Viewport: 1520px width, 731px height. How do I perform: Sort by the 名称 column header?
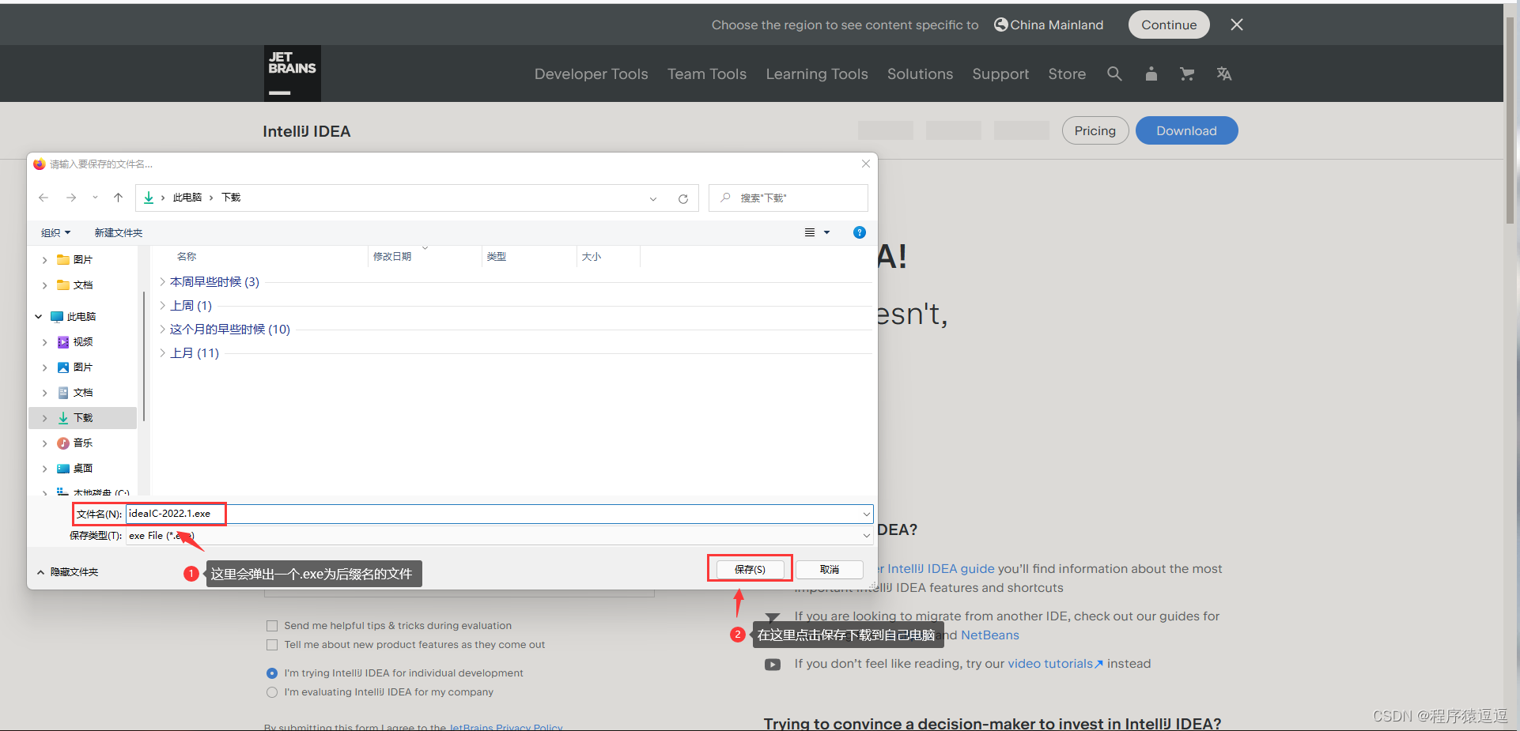coord(187,256)
